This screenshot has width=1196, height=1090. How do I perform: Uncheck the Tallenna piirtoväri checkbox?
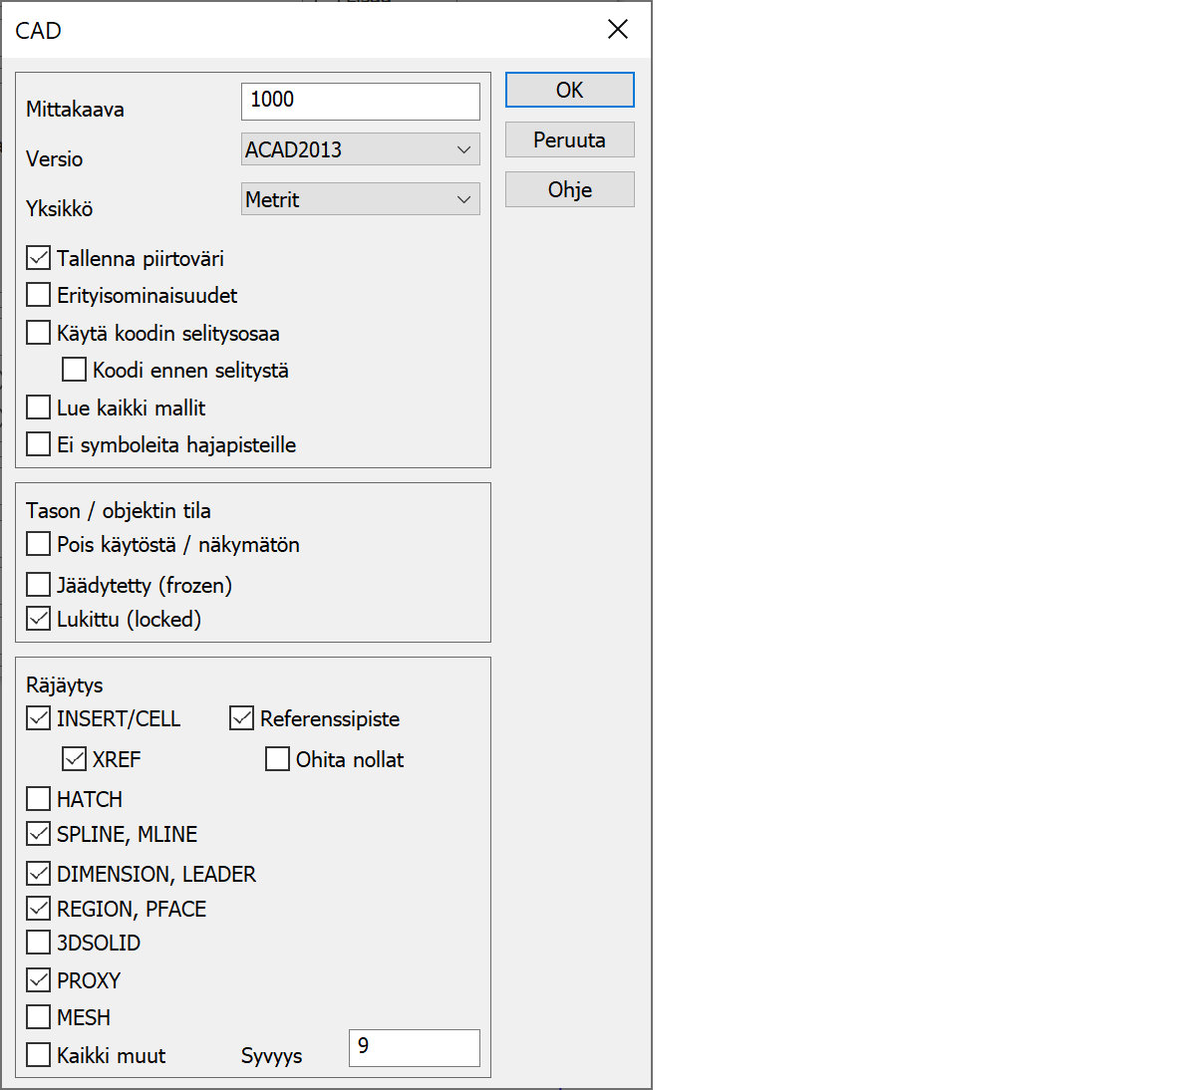pyautogui.click(x=39, y=258)
